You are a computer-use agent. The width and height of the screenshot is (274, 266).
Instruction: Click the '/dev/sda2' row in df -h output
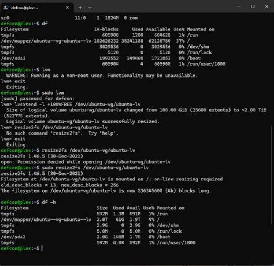(x=86, y=237)
